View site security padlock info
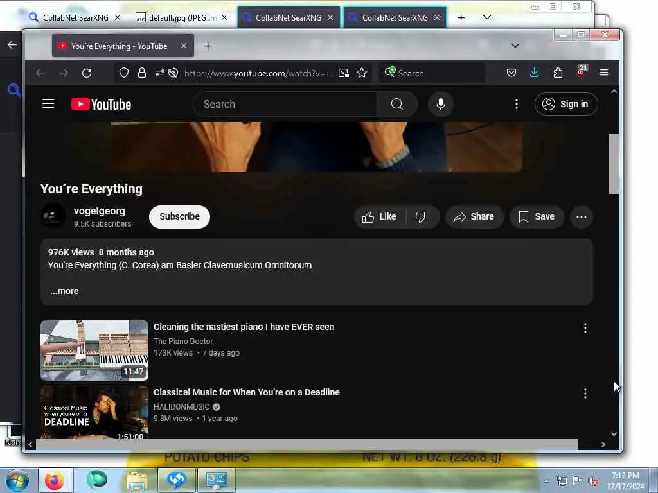This screenshot has width=658, height=493. pos(142,73)
